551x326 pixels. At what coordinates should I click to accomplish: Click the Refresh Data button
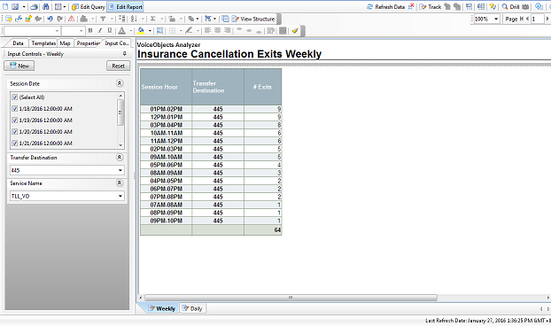point(386,7)
